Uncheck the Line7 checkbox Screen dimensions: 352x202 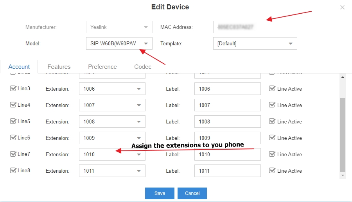pyautogui.click(x=13, y=154)
